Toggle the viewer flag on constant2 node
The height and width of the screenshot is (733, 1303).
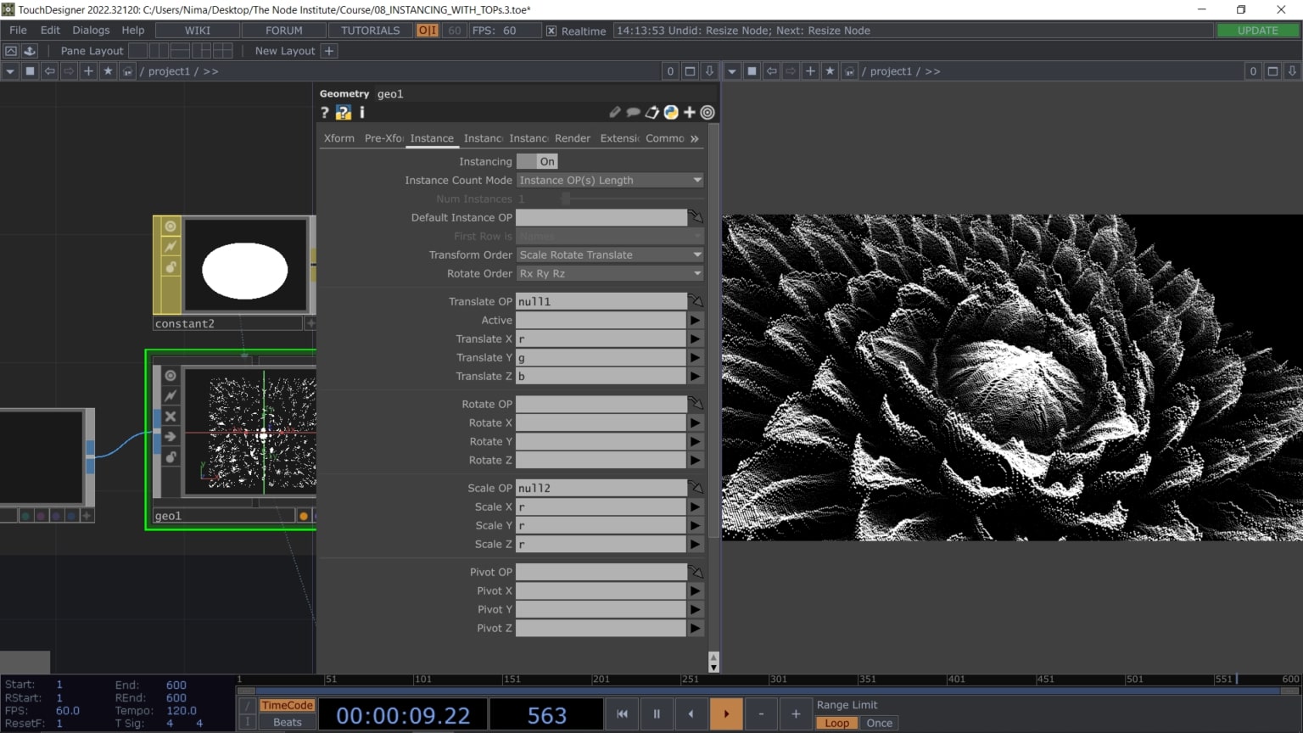(x=169, y=226)
